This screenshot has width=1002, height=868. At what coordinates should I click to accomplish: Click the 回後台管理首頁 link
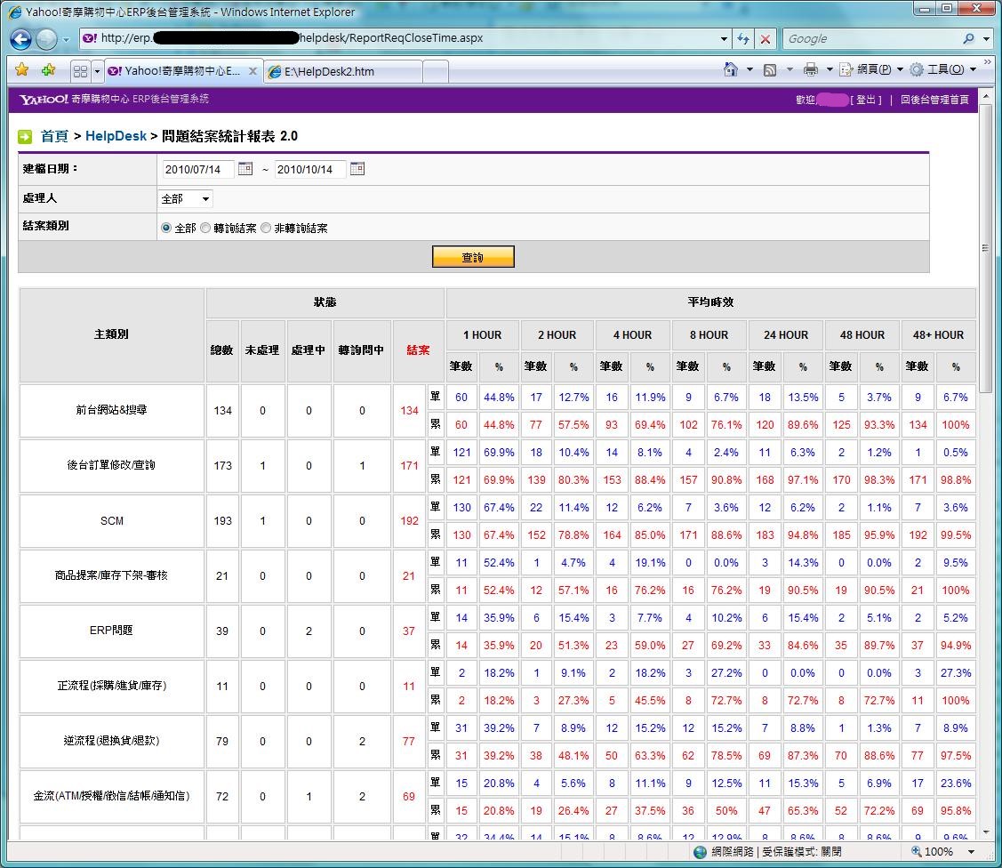(934, 100)
